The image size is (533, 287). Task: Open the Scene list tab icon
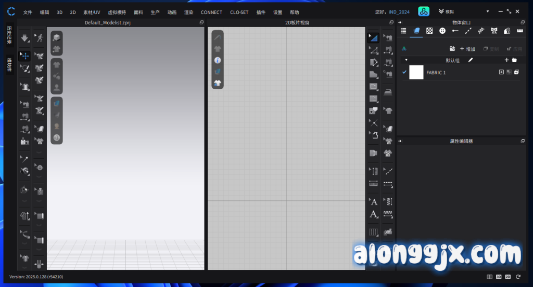pos(403,31)
